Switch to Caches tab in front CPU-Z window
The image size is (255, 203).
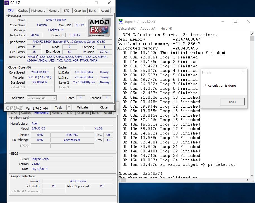(x=23, y=11)
